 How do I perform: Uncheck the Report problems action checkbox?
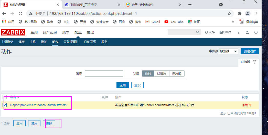pyautogui.click(x=5, y=105)
